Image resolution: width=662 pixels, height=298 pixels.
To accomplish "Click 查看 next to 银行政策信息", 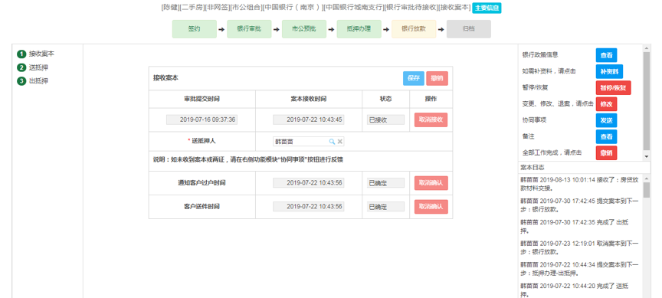I will [x=606, y=55].
